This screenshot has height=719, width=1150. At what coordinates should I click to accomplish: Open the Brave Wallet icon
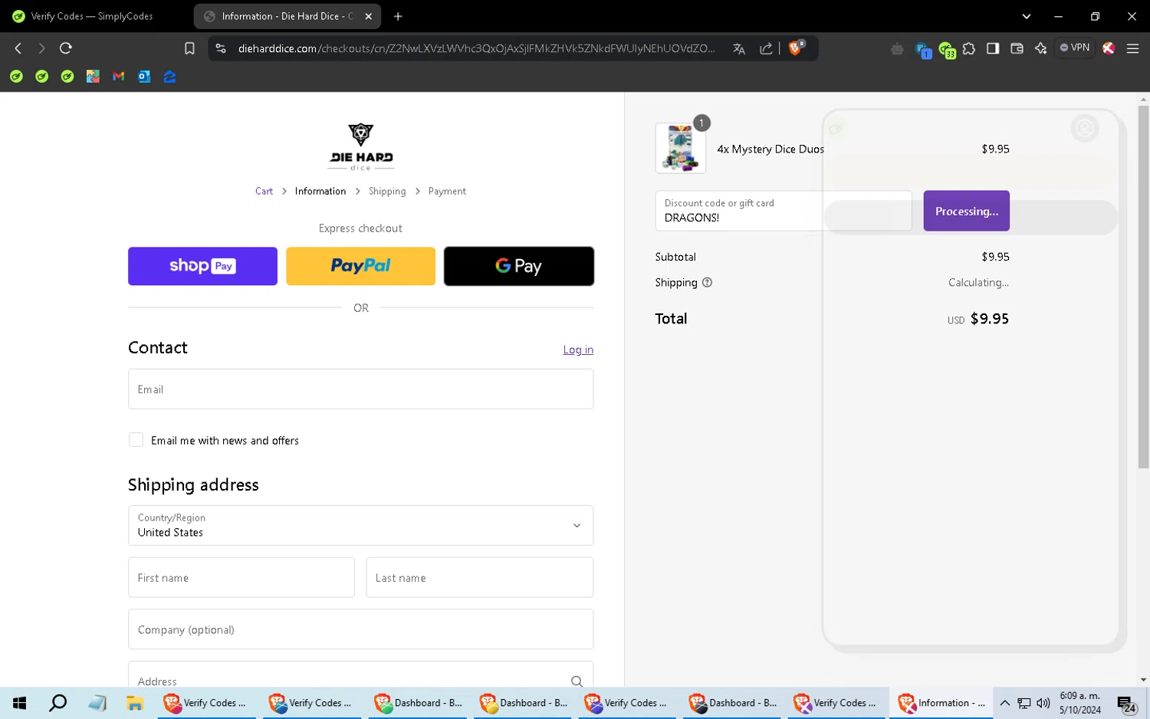[1017, 48]
